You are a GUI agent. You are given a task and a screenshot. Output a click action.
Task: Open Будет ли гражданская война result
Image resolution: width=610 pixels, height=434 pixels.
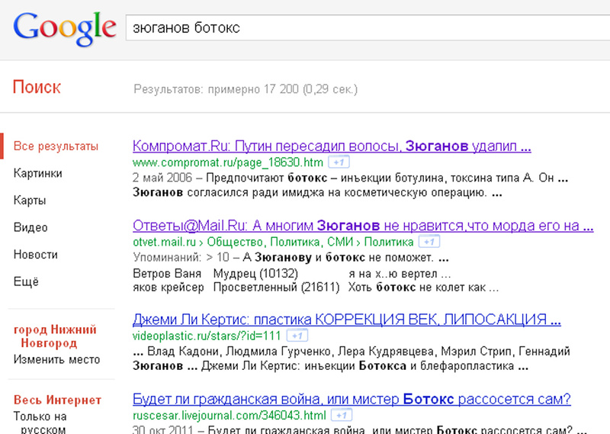click(352, 399)
